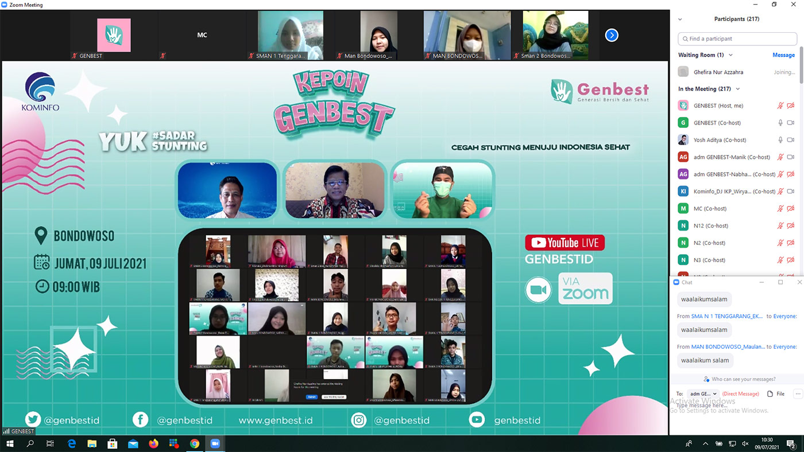The height and width of the screenshot is (452, 804).
Task: Collapse the Waiting Room section
Action: [730, 55]
